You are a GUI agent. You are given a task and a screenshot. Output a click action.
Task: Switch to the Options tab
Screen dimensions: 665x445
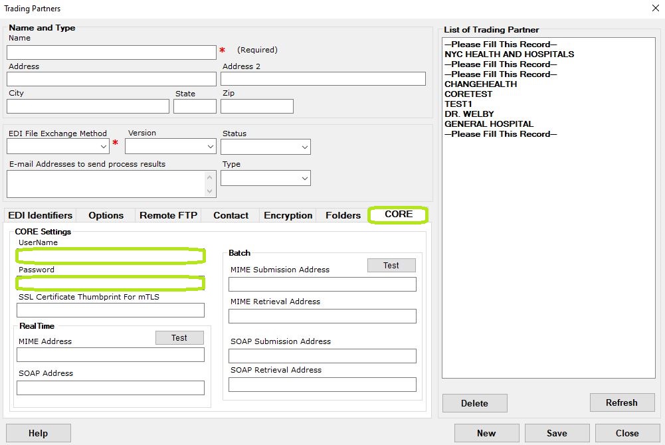point(106,215)
